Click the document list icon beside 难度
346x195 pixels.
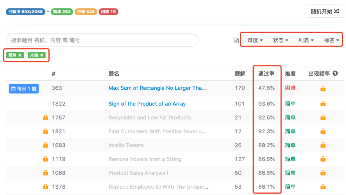[236, 40]
